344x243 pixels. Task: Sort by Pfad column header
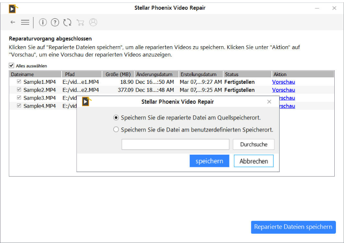tap(82, 74)
